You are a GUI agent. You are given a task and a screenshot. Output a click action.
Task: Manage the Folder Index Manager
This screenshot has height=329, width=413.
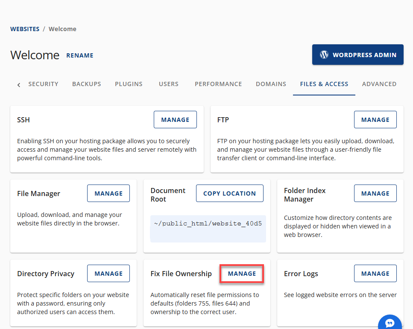click(x=375, y=193)
